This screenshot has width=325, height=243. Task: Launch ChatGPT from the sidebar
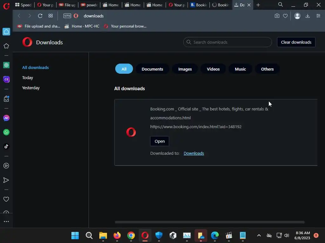point(6,65)
